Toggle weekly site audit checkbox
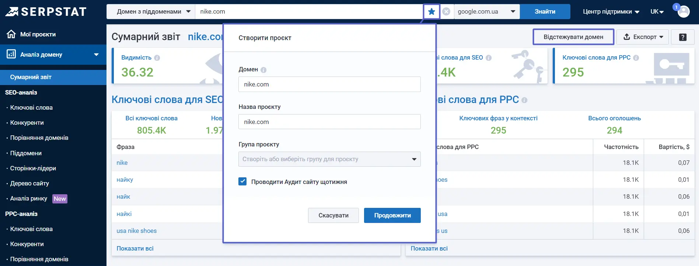 click(x=242, y=181)
